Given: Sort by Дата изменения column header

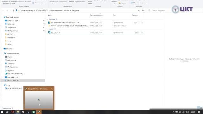Looking at the screenshot, I should pyautogui.click(x=96, y=15).
